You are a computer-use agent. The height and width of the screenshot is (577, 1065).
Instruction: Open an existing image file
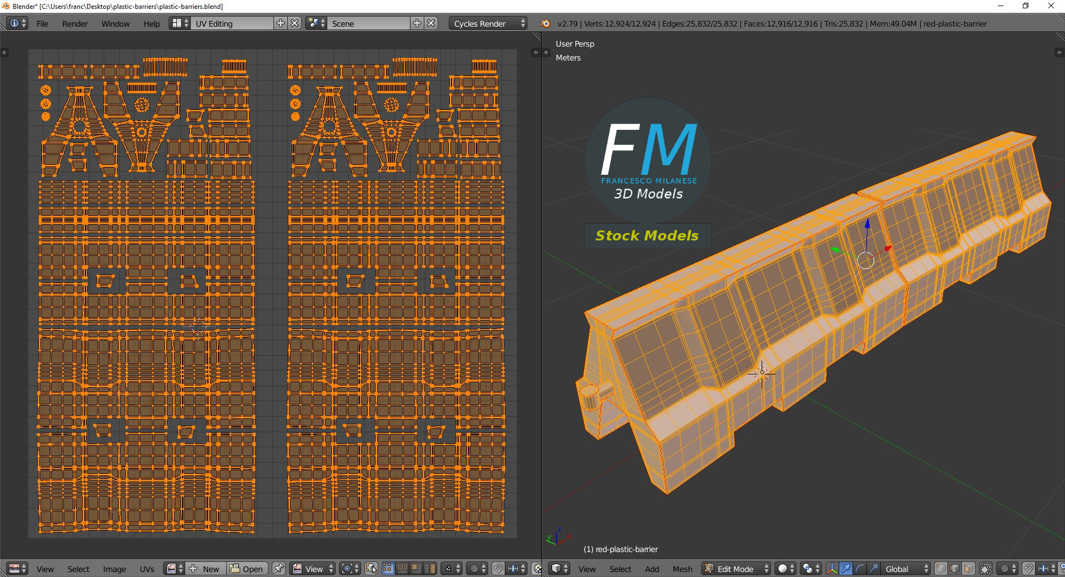[247, 569]
